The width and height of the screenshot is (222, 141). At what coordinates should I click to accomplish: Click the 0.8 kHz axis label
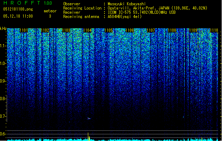click(3, 99)
